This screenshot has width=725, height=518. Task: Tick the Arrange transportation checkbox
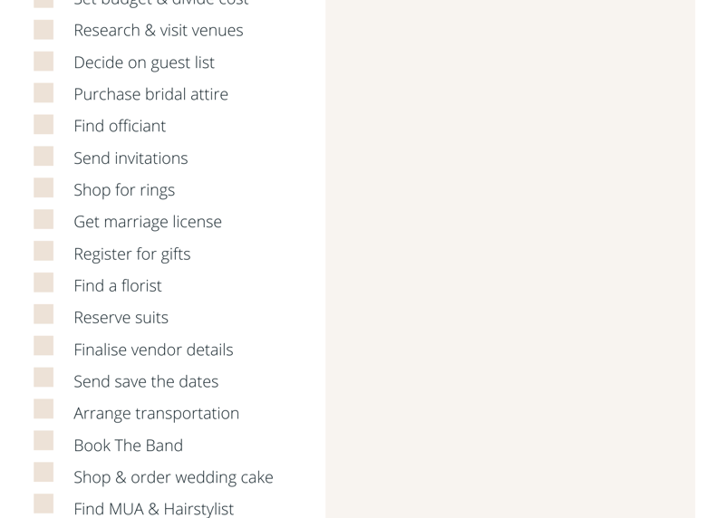43,410
